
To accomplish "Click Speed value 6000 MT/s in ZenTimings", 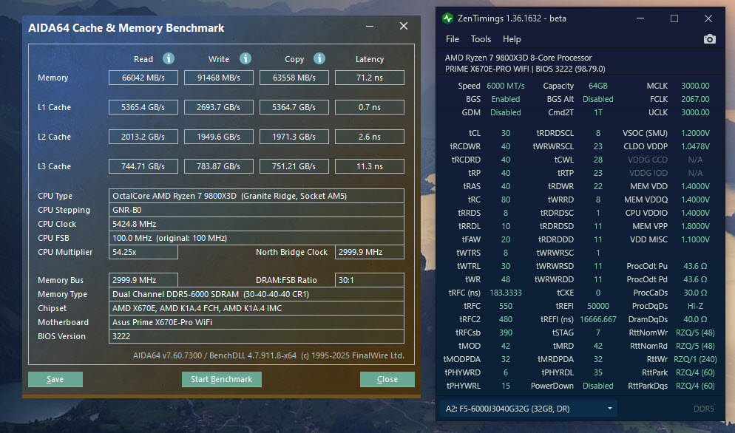I will 506,86.
